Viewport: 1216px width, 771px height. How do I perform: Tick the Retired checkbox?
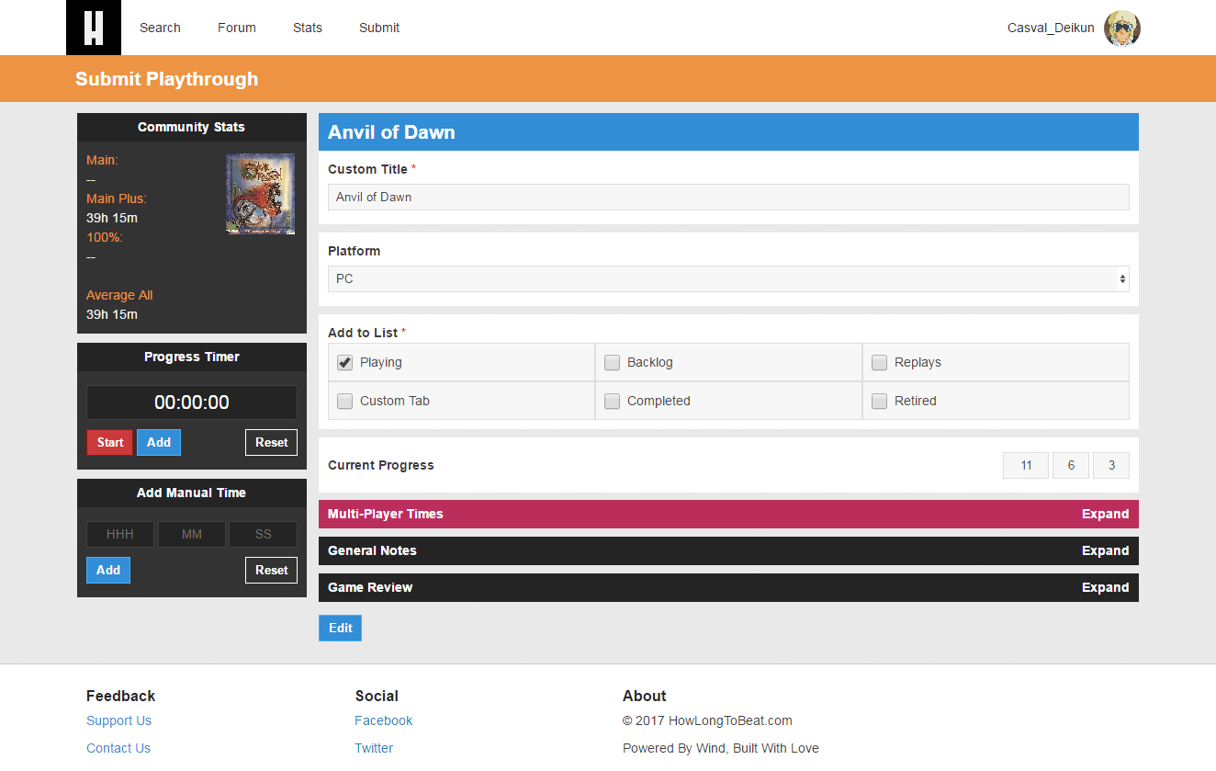(x=879, y=401)
